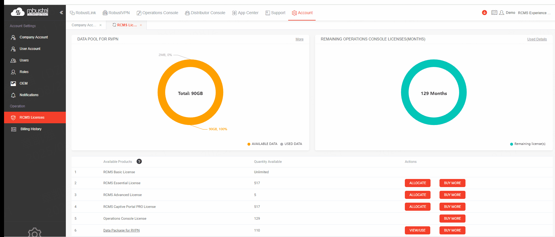Screen dimensions: 555x237
Task: Collapse the sidebar with double-chevron icon
Action: [61, 12]
